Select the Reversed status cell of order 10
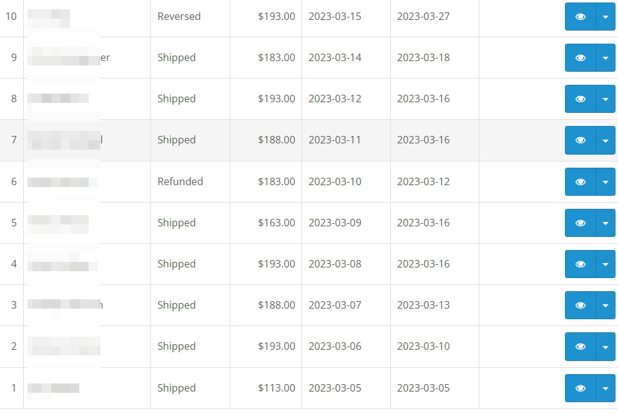This screenshot has height=414, width=618. [179, 17]
